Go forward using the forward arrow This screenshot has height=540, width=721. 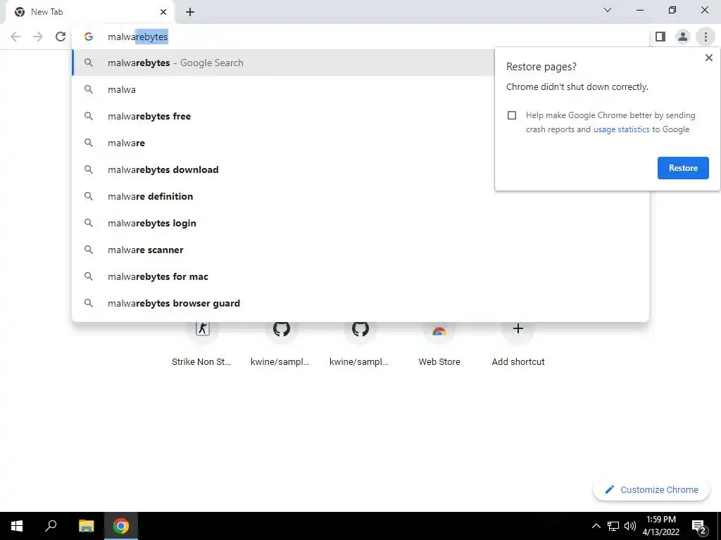coord(38,37)
